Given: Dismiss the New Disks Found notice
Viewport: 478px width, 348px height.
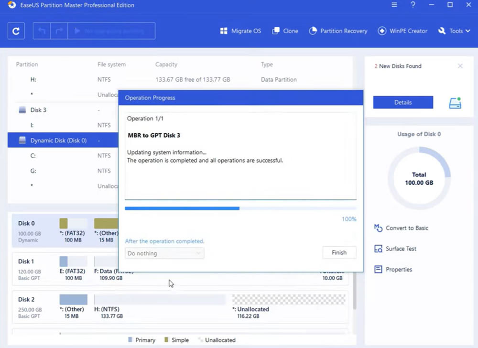Looking at the screenshot, I should 460,66.
